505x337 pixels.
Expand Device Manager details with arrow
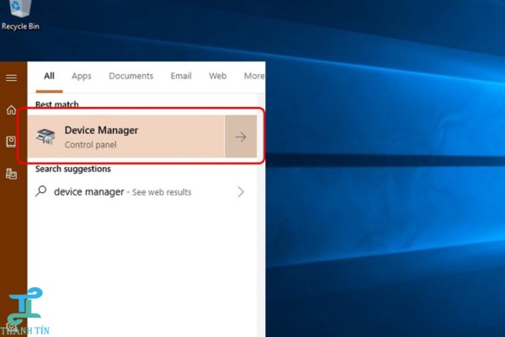(x=241, y=137)
